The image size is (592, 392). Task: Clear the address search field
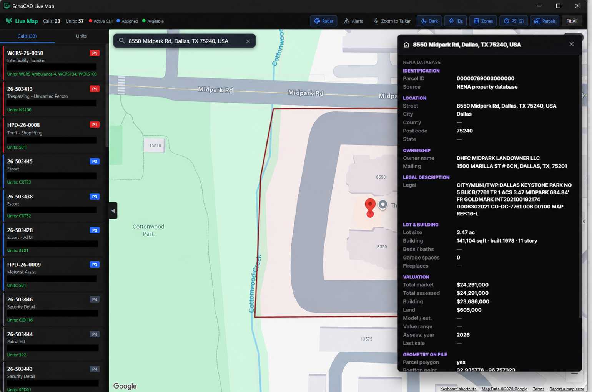tap(248, 41)
